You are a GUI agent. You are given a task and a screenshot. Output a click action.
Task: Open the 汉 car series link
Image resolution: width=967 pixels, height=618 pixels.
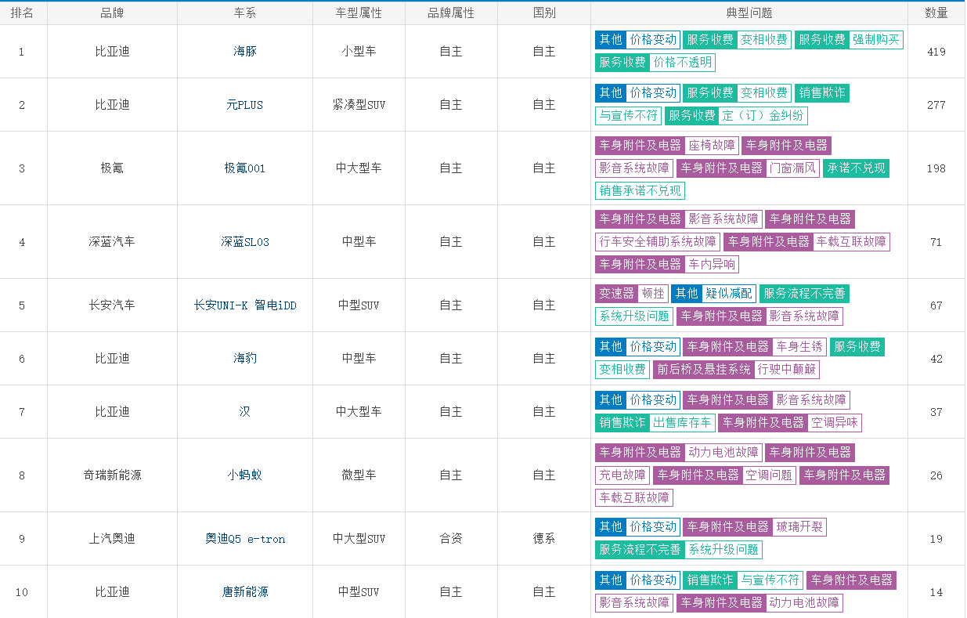245,412
